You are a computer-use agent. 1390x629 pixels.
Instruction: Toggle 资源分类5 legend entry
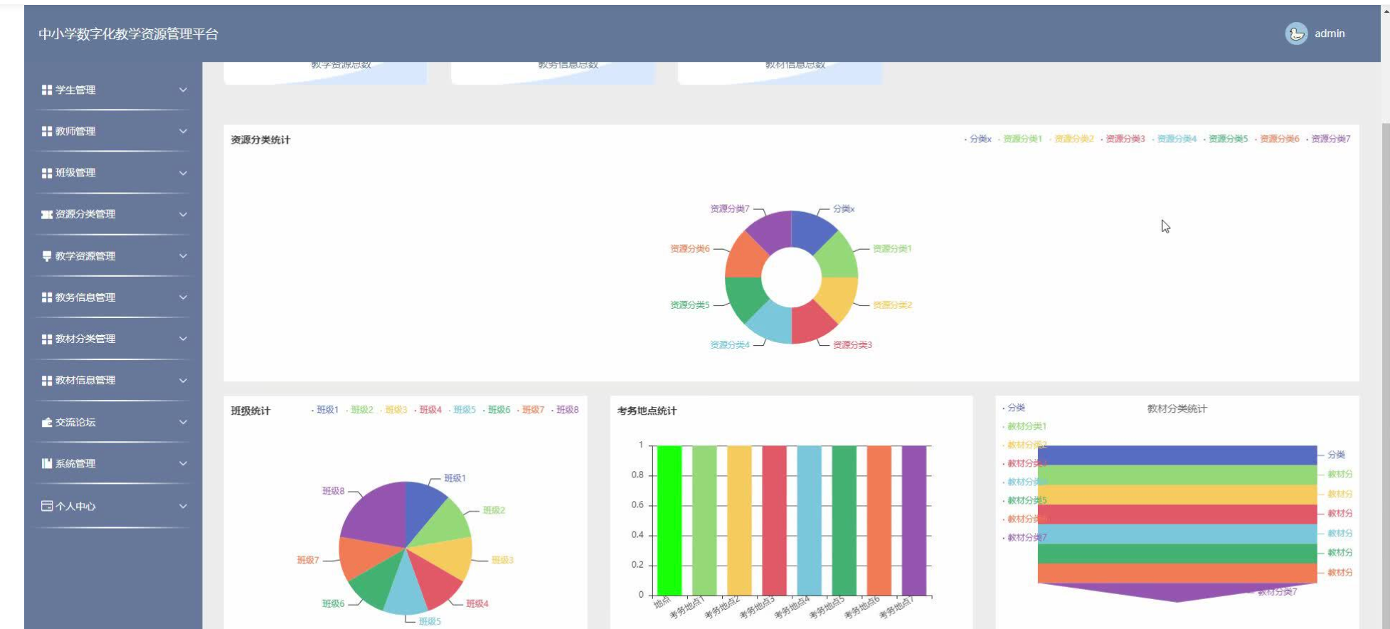1225,139
